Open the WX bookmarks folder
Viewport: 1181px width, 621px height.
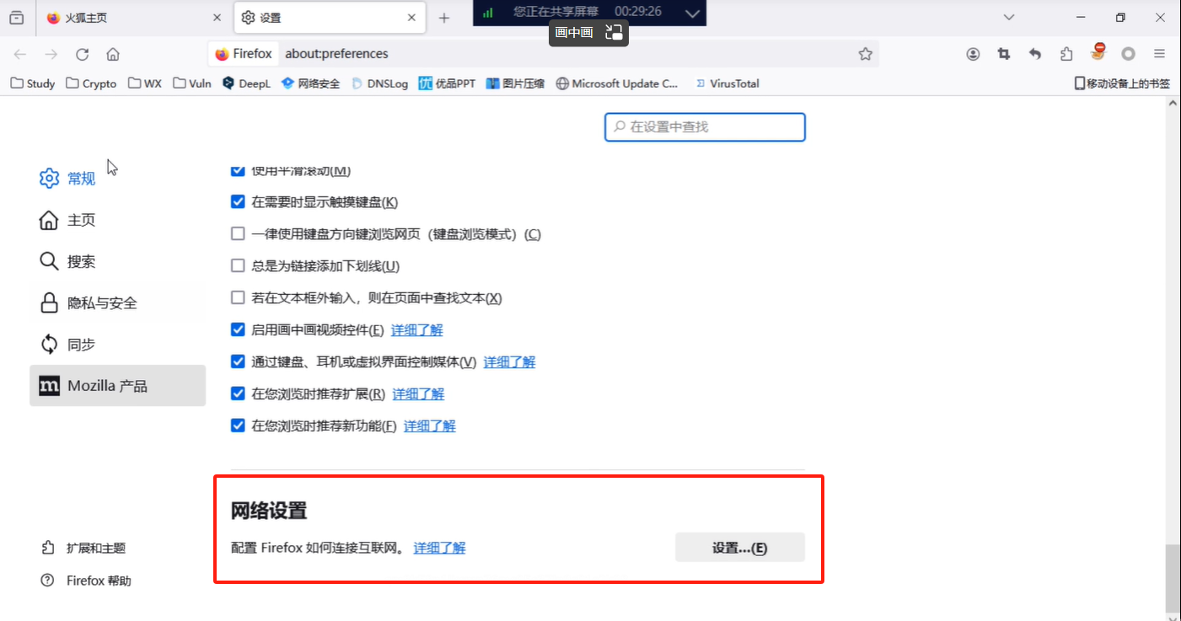point(145,83)
